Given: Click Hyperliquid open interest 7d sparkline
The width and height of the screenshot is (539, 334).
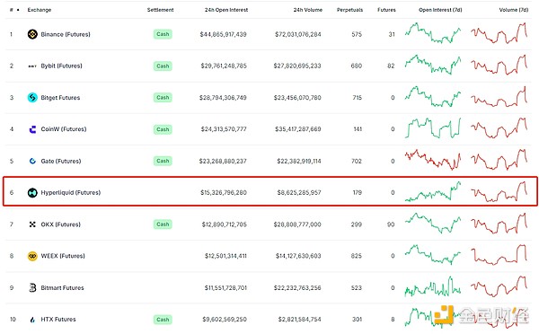Looking at the screenshot, I should (433, 191).
